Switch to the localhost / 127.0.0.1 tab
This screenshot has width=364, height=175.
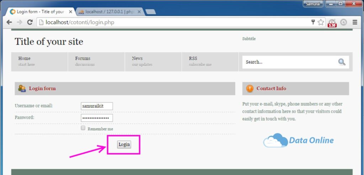[109, 12]
